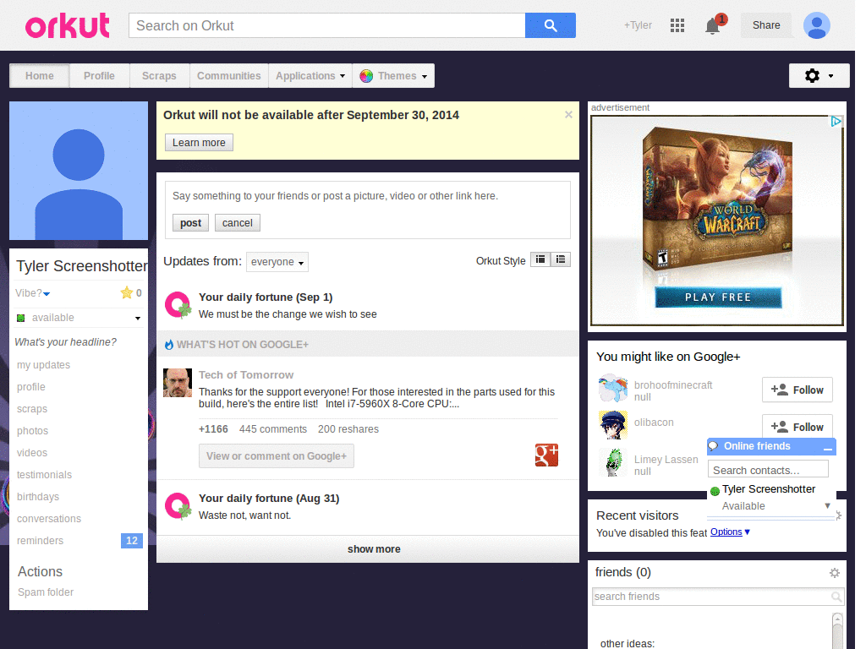Open the Scraps tab
Viewport: 866px width, 649px height.
click(x=159, y=75)
